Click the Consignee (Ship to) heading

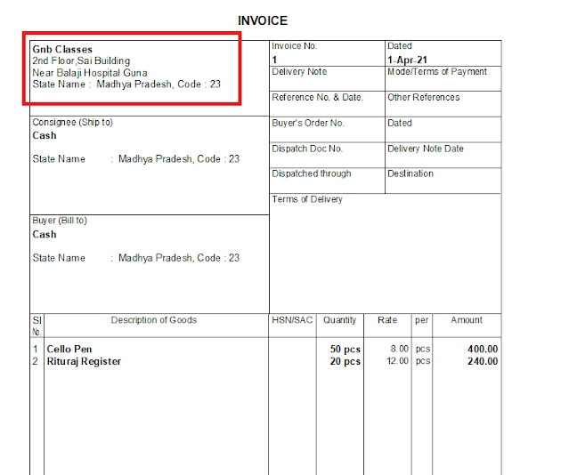(73, 122)
